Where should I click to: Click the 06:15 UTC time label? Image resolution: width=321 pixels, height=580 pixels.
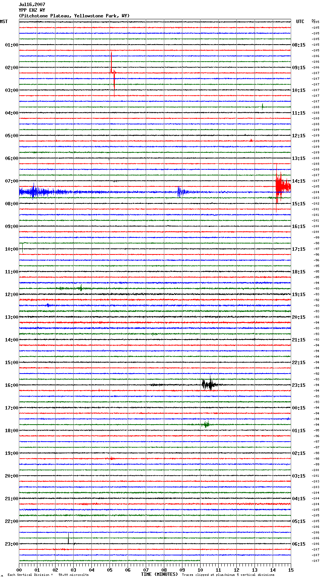click(299, 544)
